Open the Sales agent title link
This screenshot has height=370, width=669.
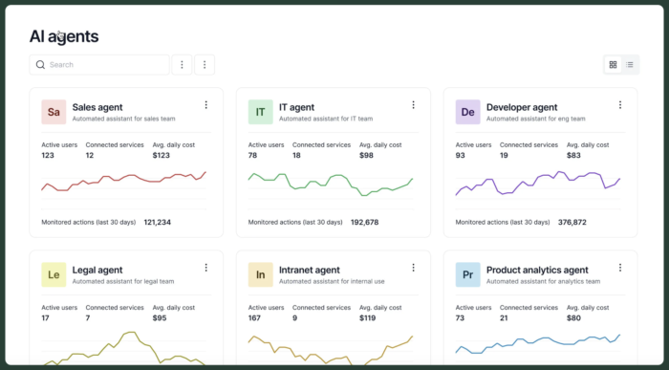pyautogui.click(x=97, y=107)
